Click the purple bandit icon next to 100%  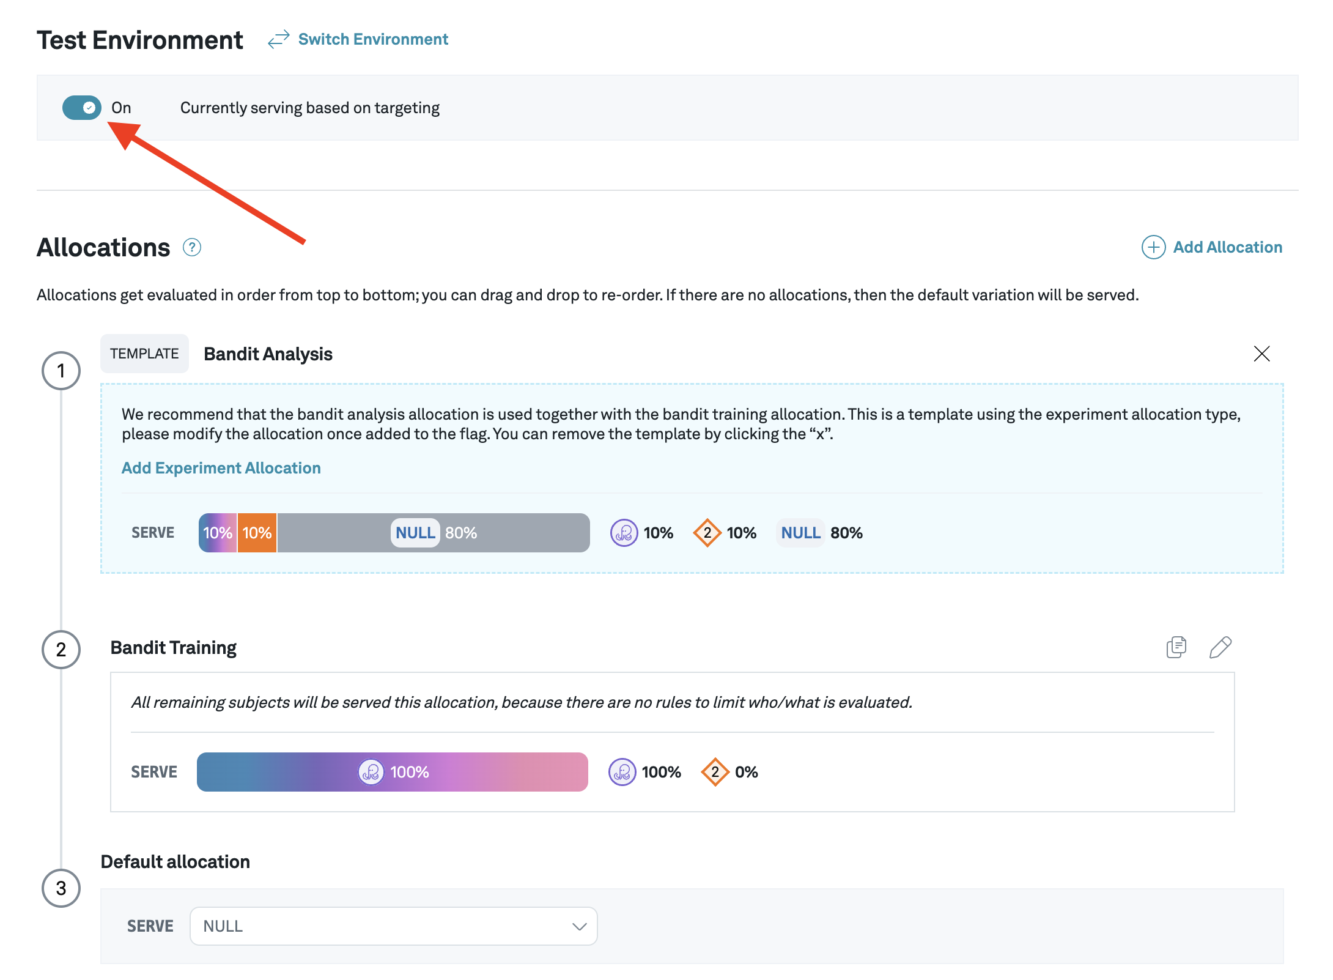(622, 772)
